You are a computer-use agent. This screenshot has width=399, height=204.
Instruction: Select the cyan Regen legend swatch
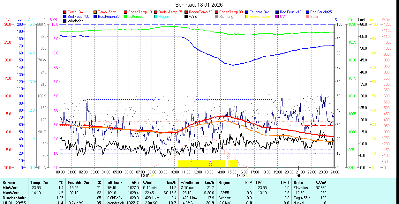(156, 17)
